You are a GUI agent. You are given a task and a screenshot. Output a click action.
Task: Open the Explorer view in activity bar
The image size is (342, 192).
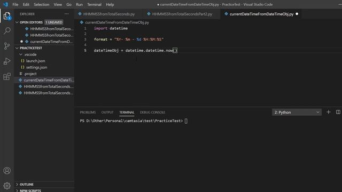[x=7, y=16]
